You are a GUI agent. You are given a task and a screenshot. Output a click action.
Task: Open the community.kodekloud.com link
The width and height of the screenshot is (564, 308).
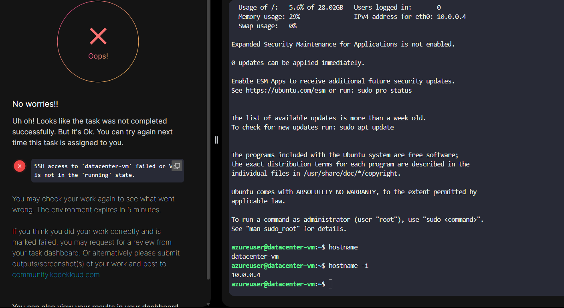tap(56, 275)
